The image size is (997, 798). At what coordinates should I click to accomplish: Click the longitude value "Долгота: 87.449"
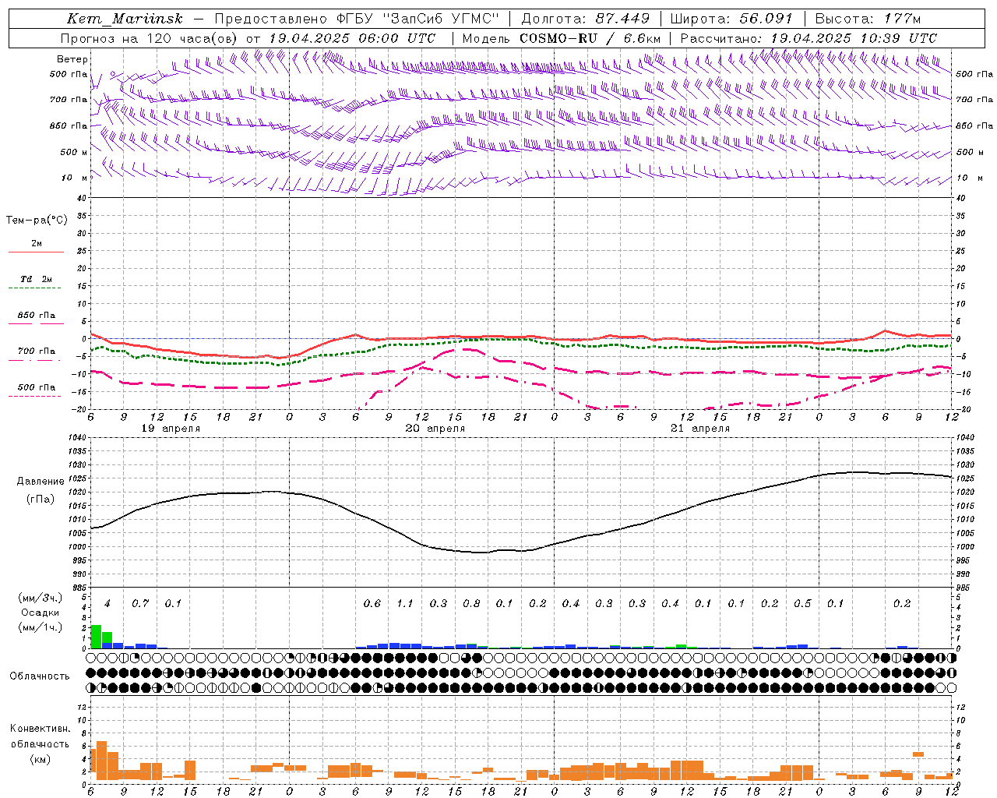(585, 19)
